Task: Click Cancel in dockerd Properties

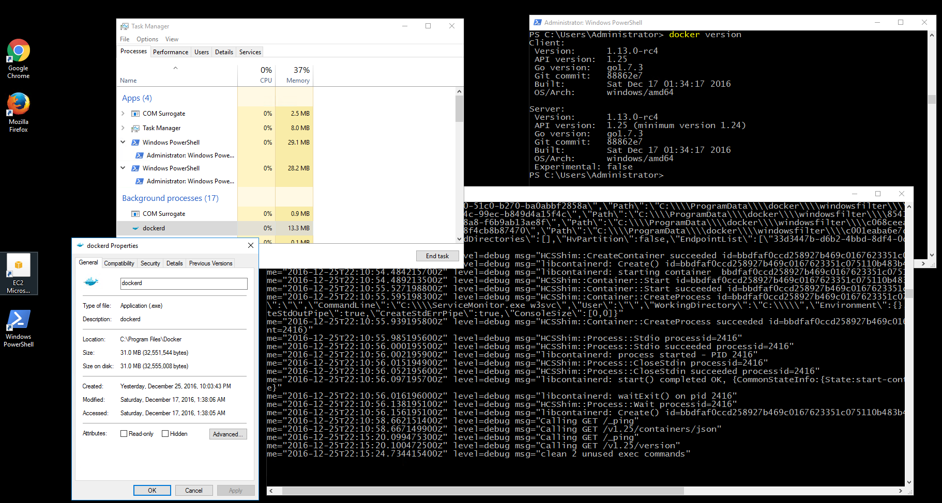Action: tap(194, 491)
